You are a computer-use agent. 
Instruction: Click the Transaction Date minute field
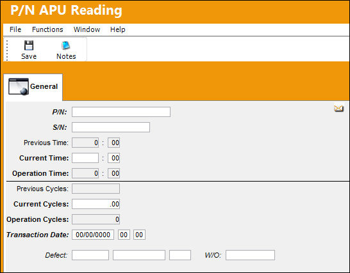pyautogui.click(x=139, y=235)
